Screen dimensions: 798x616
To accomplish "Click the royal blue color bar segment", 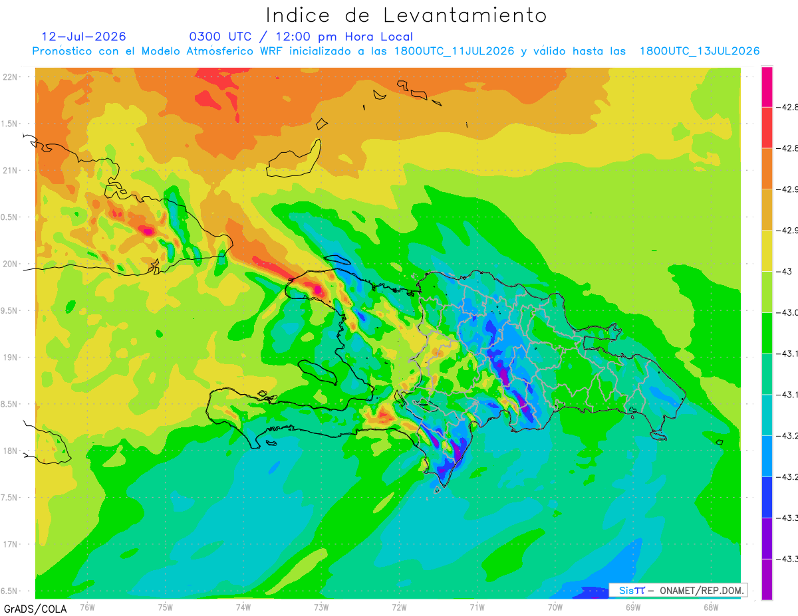I will click(767, 497).
